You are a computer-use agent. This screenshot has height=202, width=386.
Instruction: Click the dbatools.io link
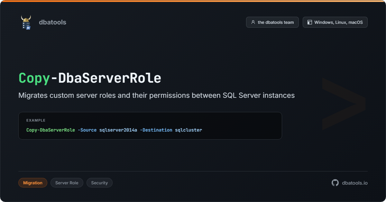tap(355, 183)
